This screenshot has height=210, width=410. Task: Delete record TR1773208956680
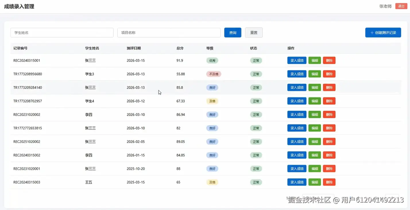(x=329, y=74)
